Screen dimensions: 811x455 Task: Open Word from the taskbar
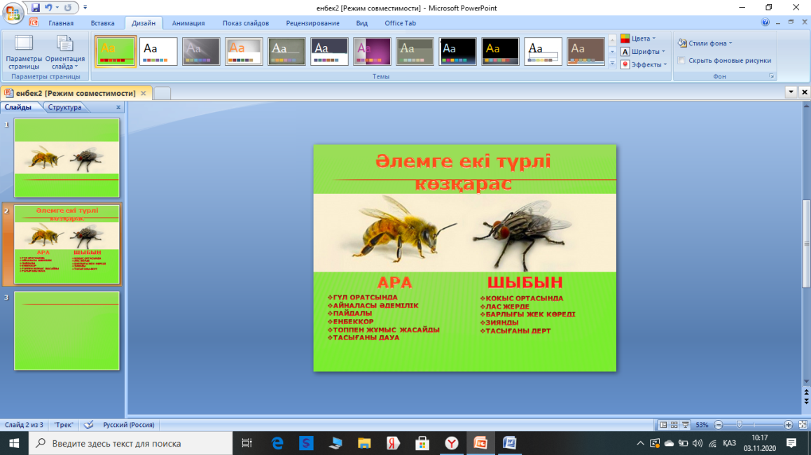pyautogui.click(x=509, y=443)
